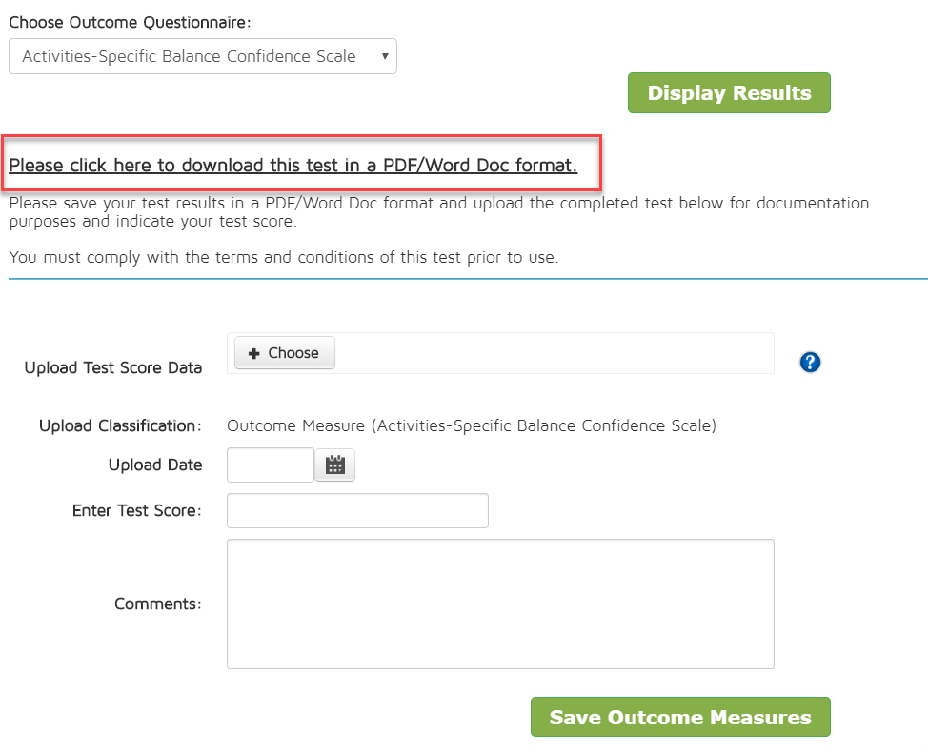Viewport: 928px width, 752px height.
Task: Focus the Upload Date input field
Action: point(271,465)
